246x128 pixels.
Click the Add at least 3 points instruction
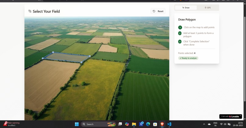pos(198,35)
